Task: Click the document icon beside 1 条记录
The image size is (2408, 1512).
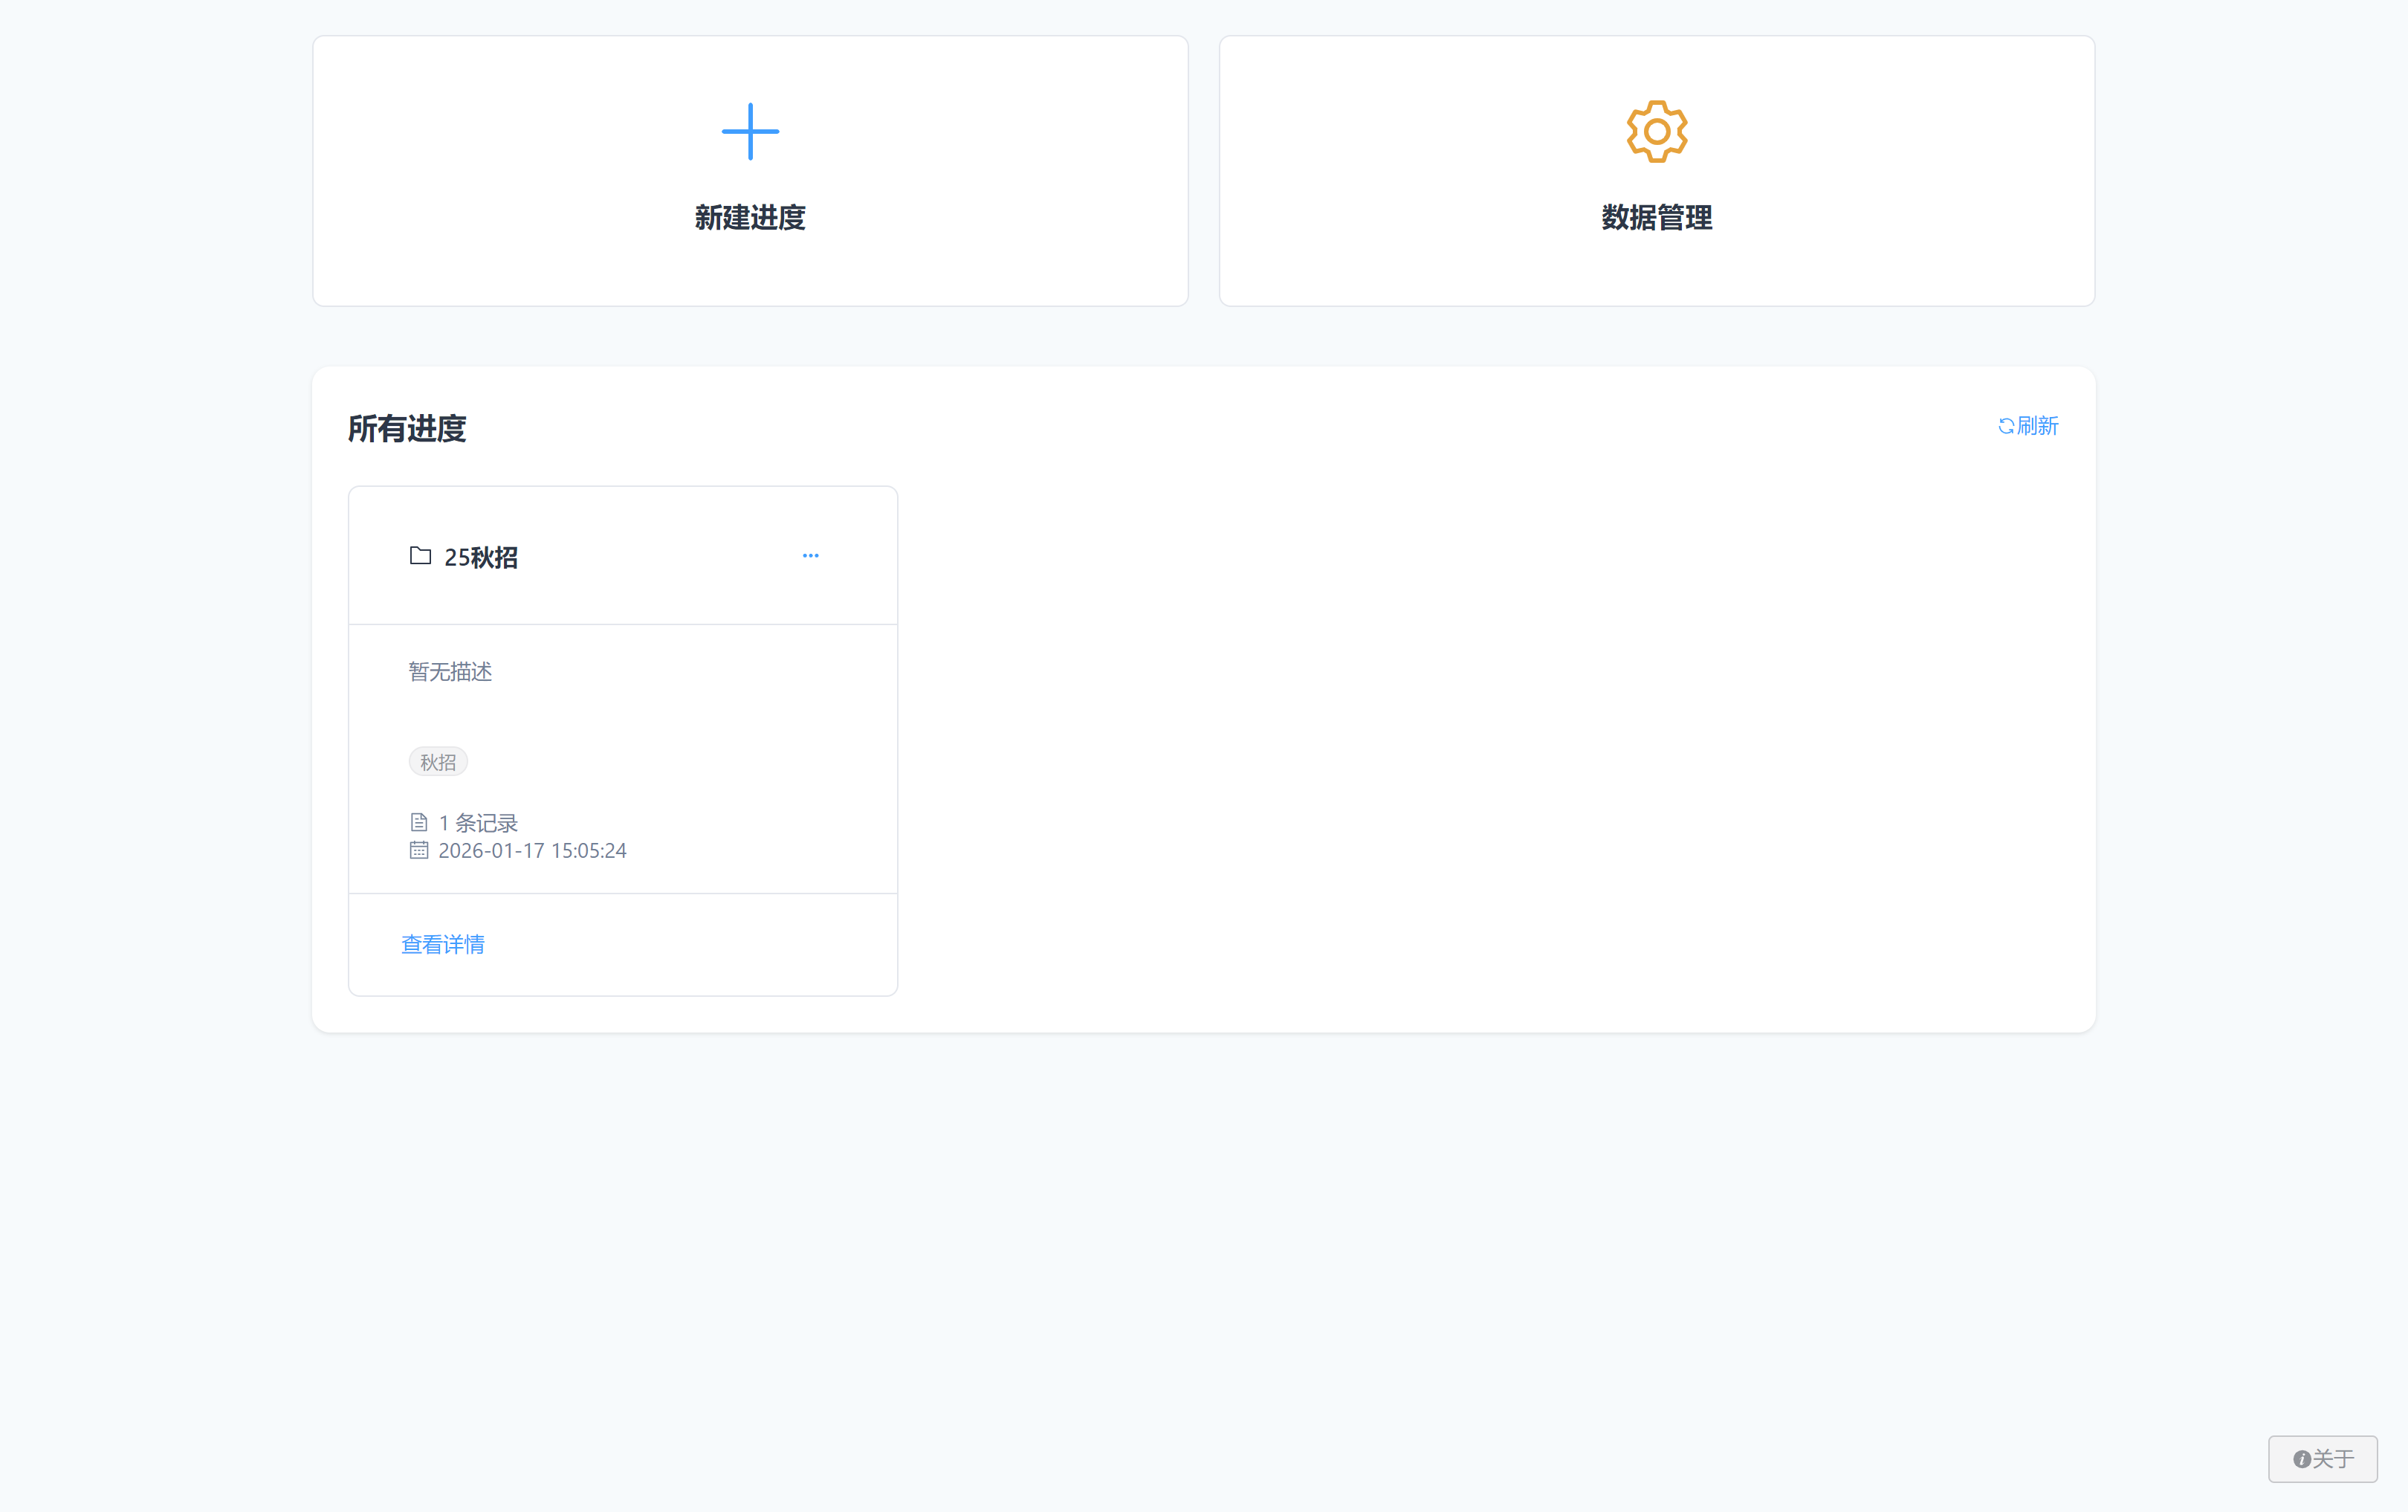Action: (x=419, y=822)
